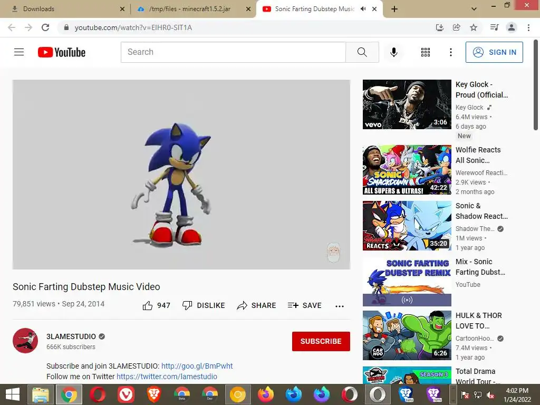Click the search magnifier button
The height and width of the screenshot is (405, 540).
click(362, 52)
